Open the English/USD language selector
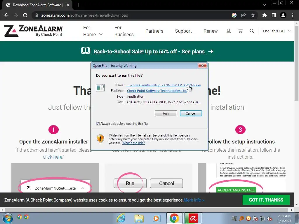The height and width of the screenshot is (224, 299). (x=277, y=31)
